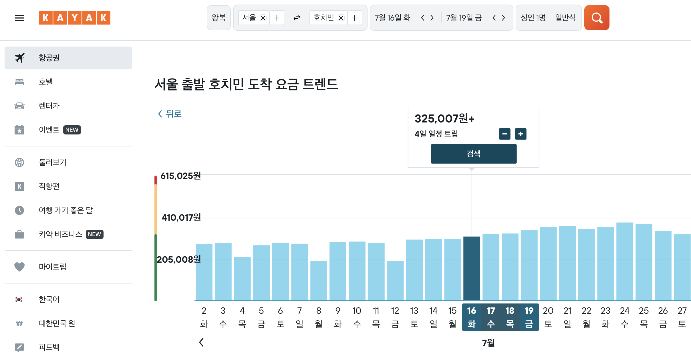The image size is (691, 358).
Task: Increase trip length with plus button
Action: [x=521, y=134]
